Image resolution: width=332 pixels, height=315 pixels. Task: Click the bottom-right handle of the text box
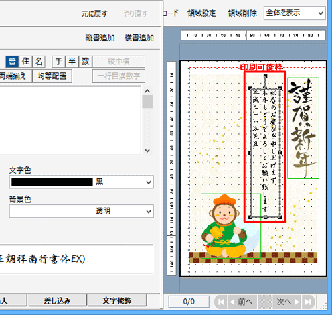tap(280, 218)
